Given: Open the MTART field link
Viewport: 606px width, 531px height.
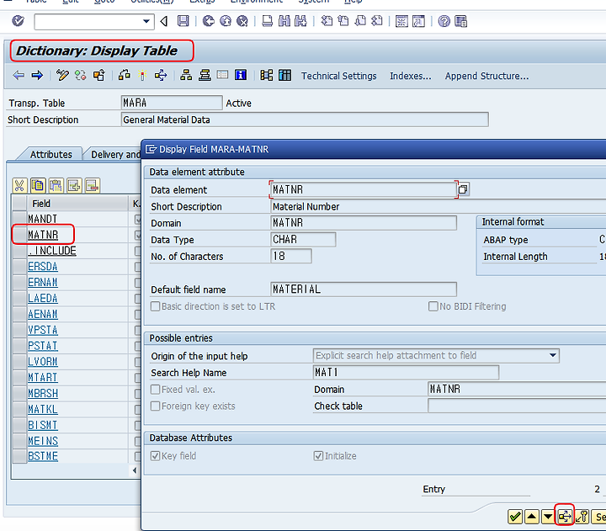Looking at the screenshot, I should tap(43, 377).
